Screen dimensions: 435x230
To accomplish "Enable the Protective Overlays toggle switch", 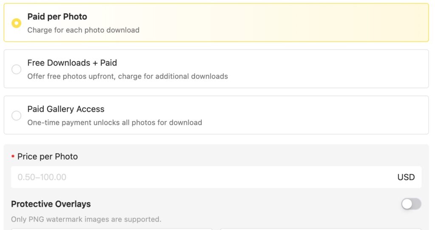I will coord(411,204).
